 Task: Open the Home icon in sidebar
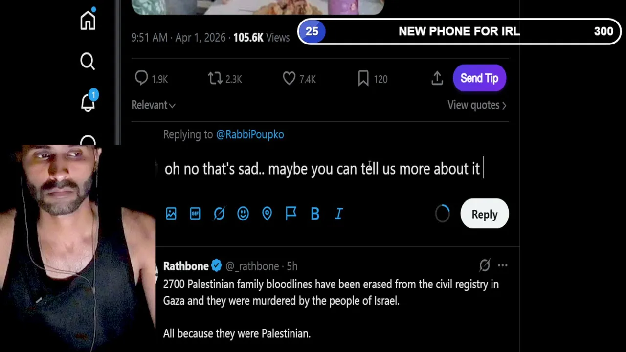click(x=88, y=21)
